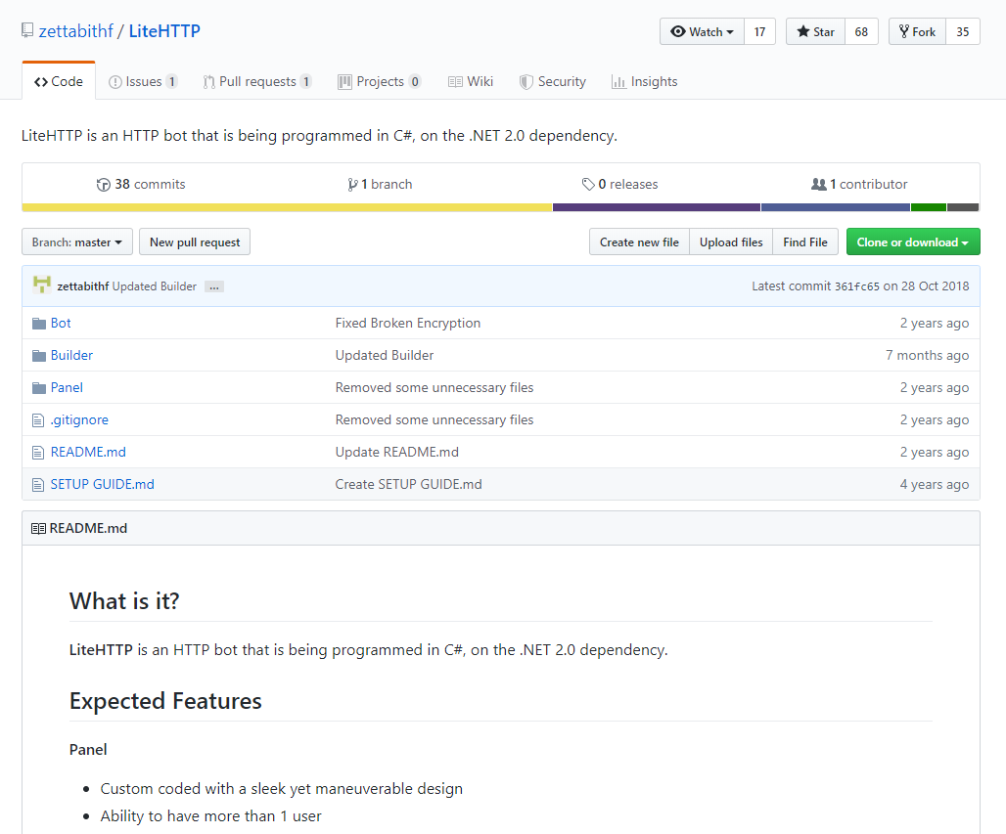Click zettabithf avatar in latest commit bar
Screen dimensions: 1006x834
(x=42, y=285)
